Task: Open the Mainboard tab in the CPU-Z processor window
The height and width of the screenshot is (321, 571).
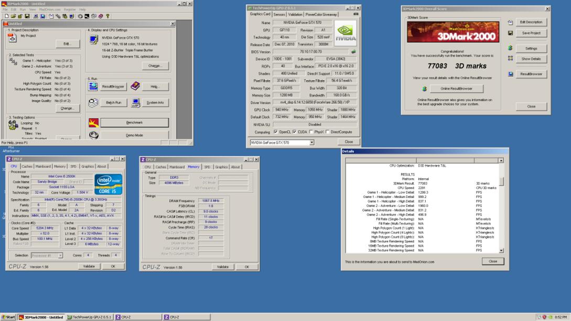Action: point(43,166)
